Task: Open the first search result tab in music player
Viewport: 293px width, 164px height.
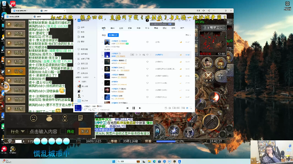Action: click(104, 28)
